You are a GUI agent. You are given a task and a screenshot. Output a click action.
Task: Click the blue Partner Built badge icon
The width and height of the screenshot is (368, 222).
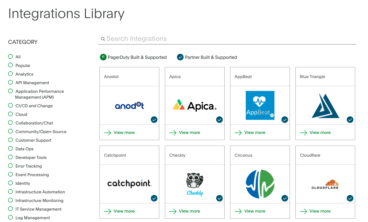pos(180,57)
